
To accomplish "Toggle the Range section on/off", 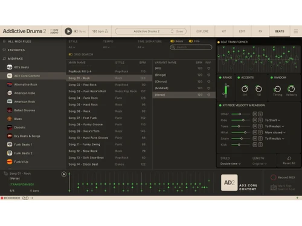I will coord(220,78).
